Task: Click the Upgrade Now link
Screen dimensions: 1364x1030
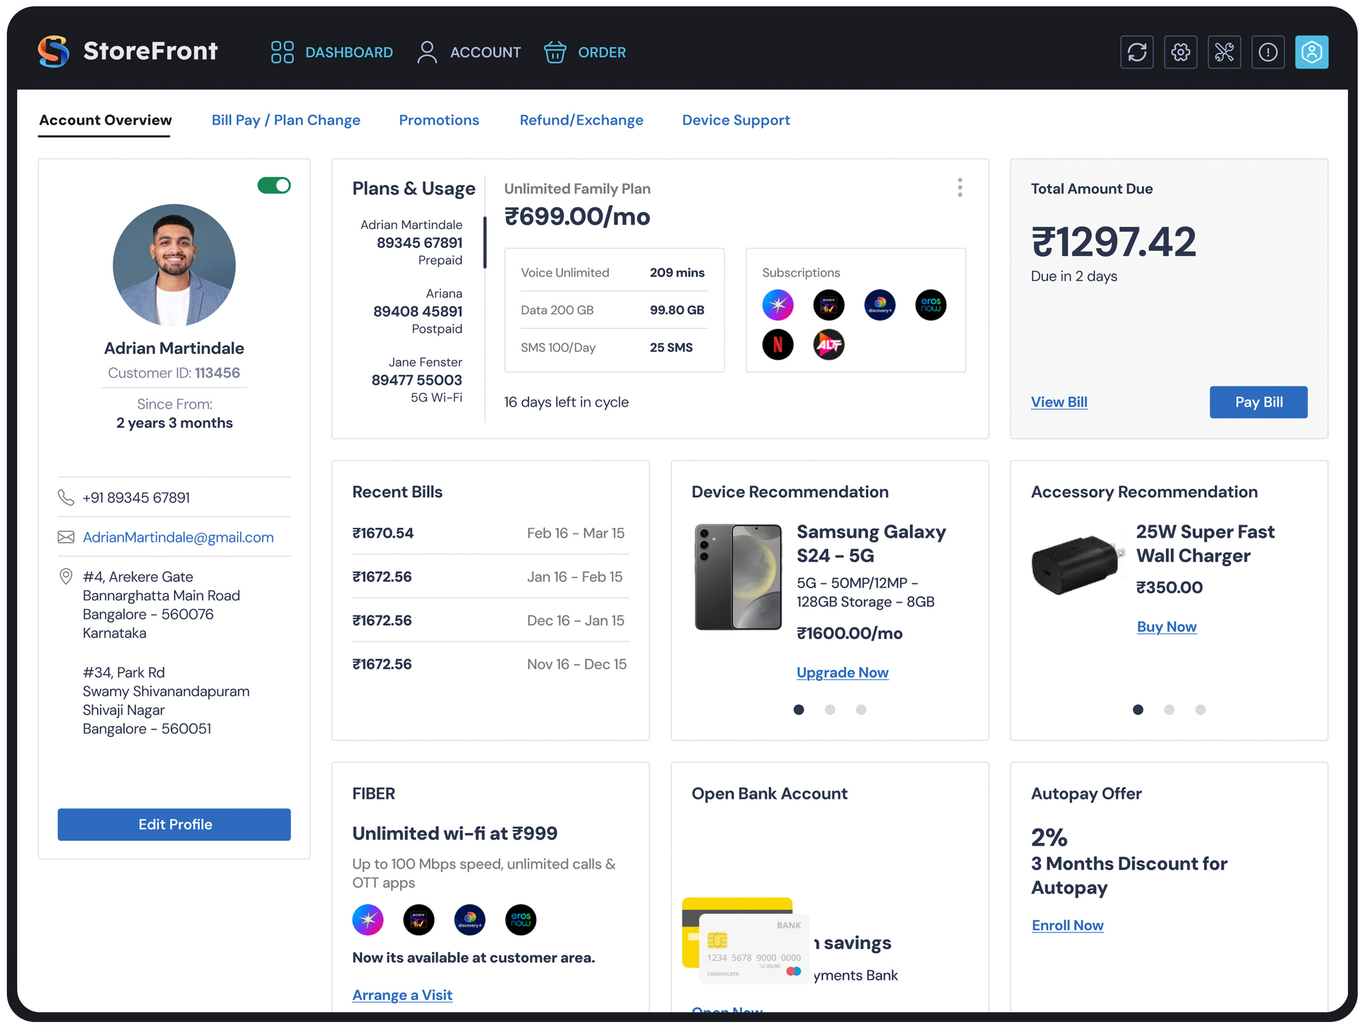Action: tap(842, 672)
